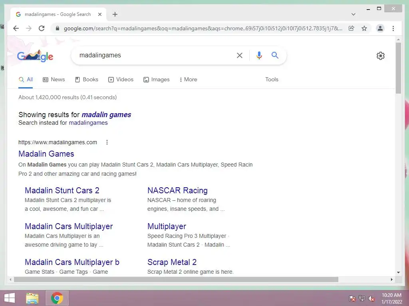409x306 pixels.
Task: Open the Action Center flag icon
Action: tap(352, 298)
